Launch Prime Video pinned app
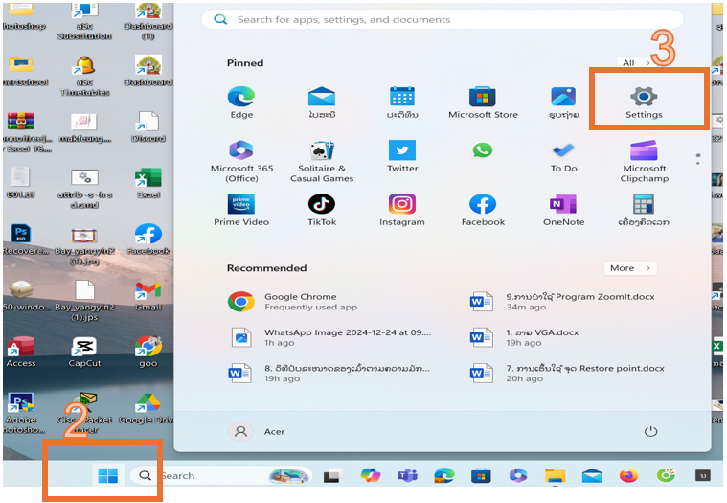 pos(241,205)
